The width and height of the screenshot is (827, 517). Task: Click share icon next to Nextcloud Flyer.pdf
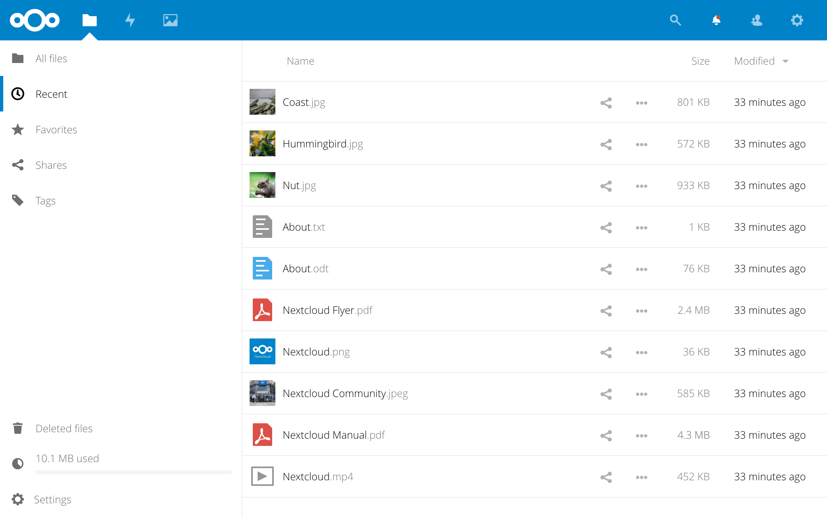click(x=606, y=310)
